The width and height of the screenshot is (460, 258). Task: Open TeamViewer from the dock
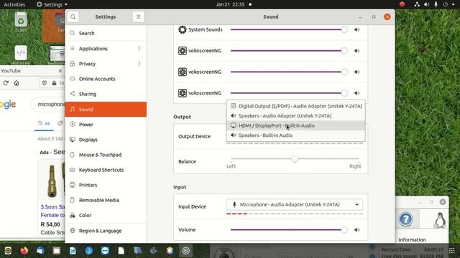[105, 251]
